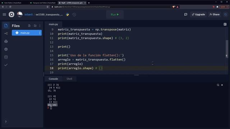Go back in browser
Viewport: 230px width, 129px height.
point(3,7)
